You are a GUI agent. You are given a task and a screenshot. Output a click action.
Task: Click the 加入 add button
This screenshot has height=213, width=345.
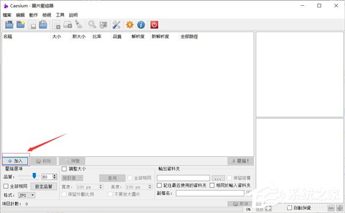click(15, 161)
